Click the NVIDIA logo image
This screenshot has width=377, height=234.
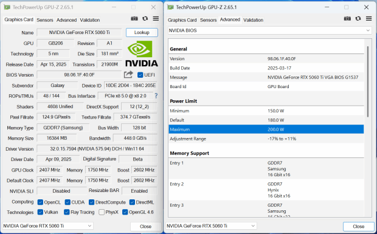(142, 53)
